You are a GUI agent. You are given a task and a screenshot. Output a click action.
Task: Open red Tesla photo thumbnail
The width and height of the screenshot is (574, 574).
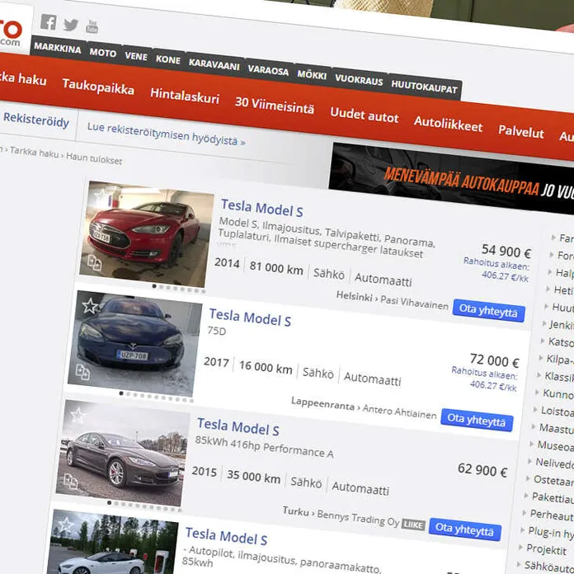147,234
